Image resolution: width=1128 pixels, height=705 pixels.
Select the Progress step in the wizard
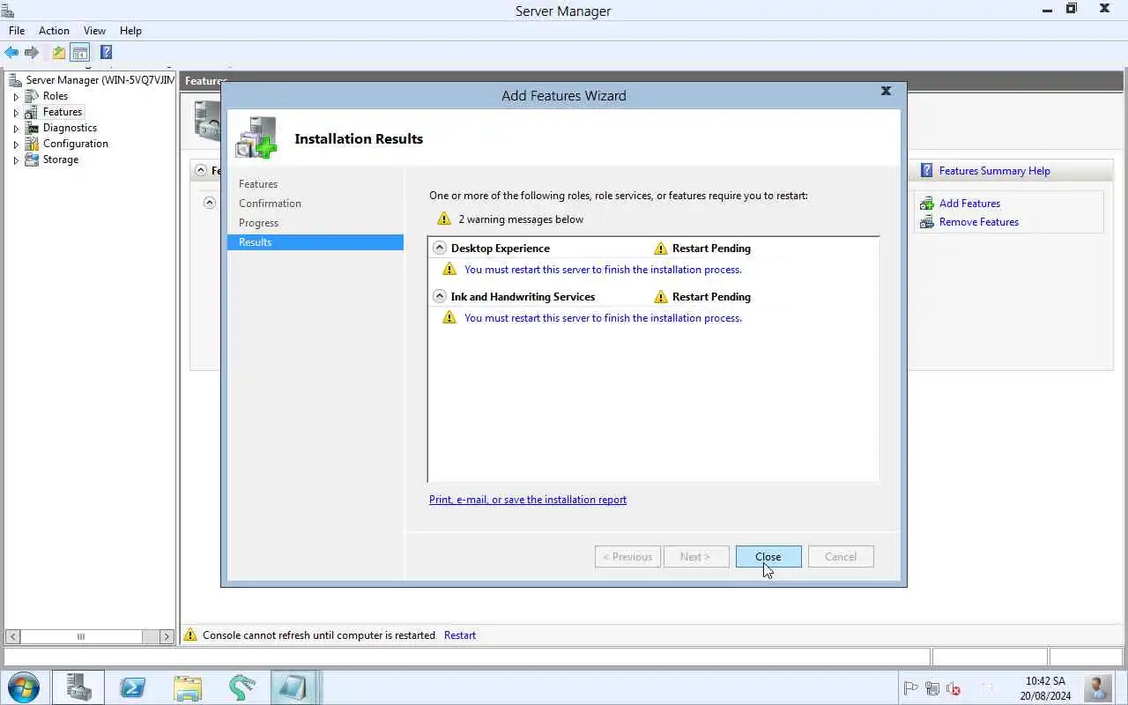pos(258,223)
